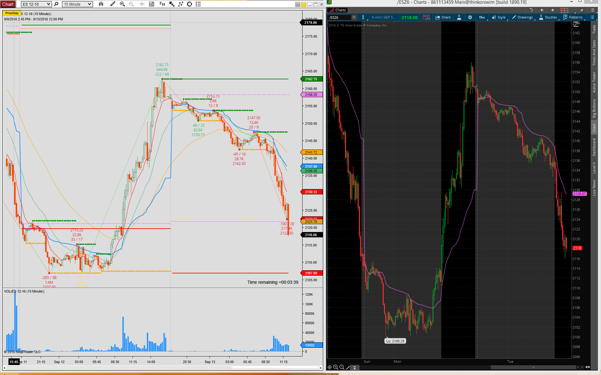Click the symbol link clip icon
The height and width of the screenshot is (375, 601).
363,18
